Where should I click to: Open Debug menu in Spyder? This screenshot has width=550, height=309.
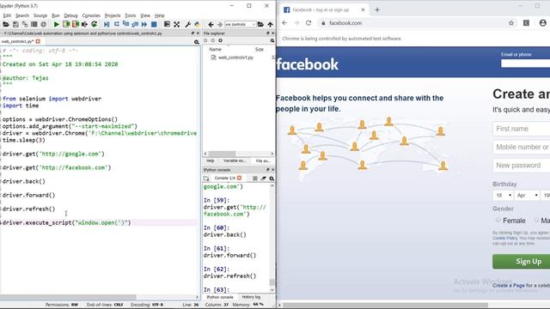pos(70,15)
